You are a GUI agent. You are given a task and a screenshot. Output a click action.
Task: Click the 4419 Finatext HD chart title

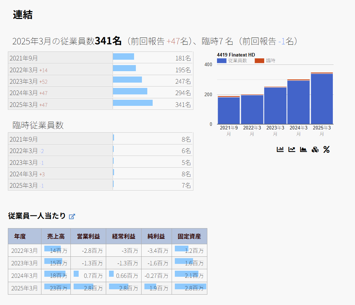click(x=236, y=55)
